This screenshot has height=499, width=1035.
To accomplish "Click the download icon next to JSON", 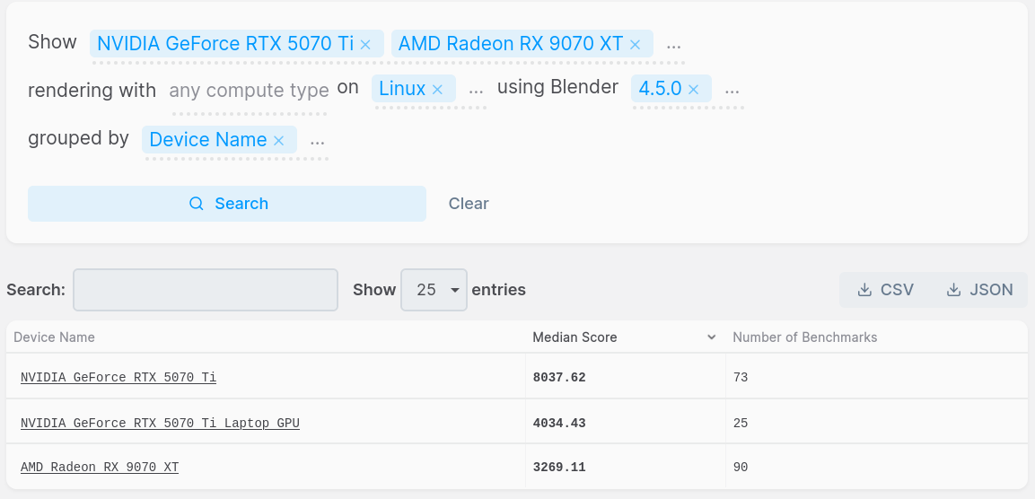I will (953, 290).
